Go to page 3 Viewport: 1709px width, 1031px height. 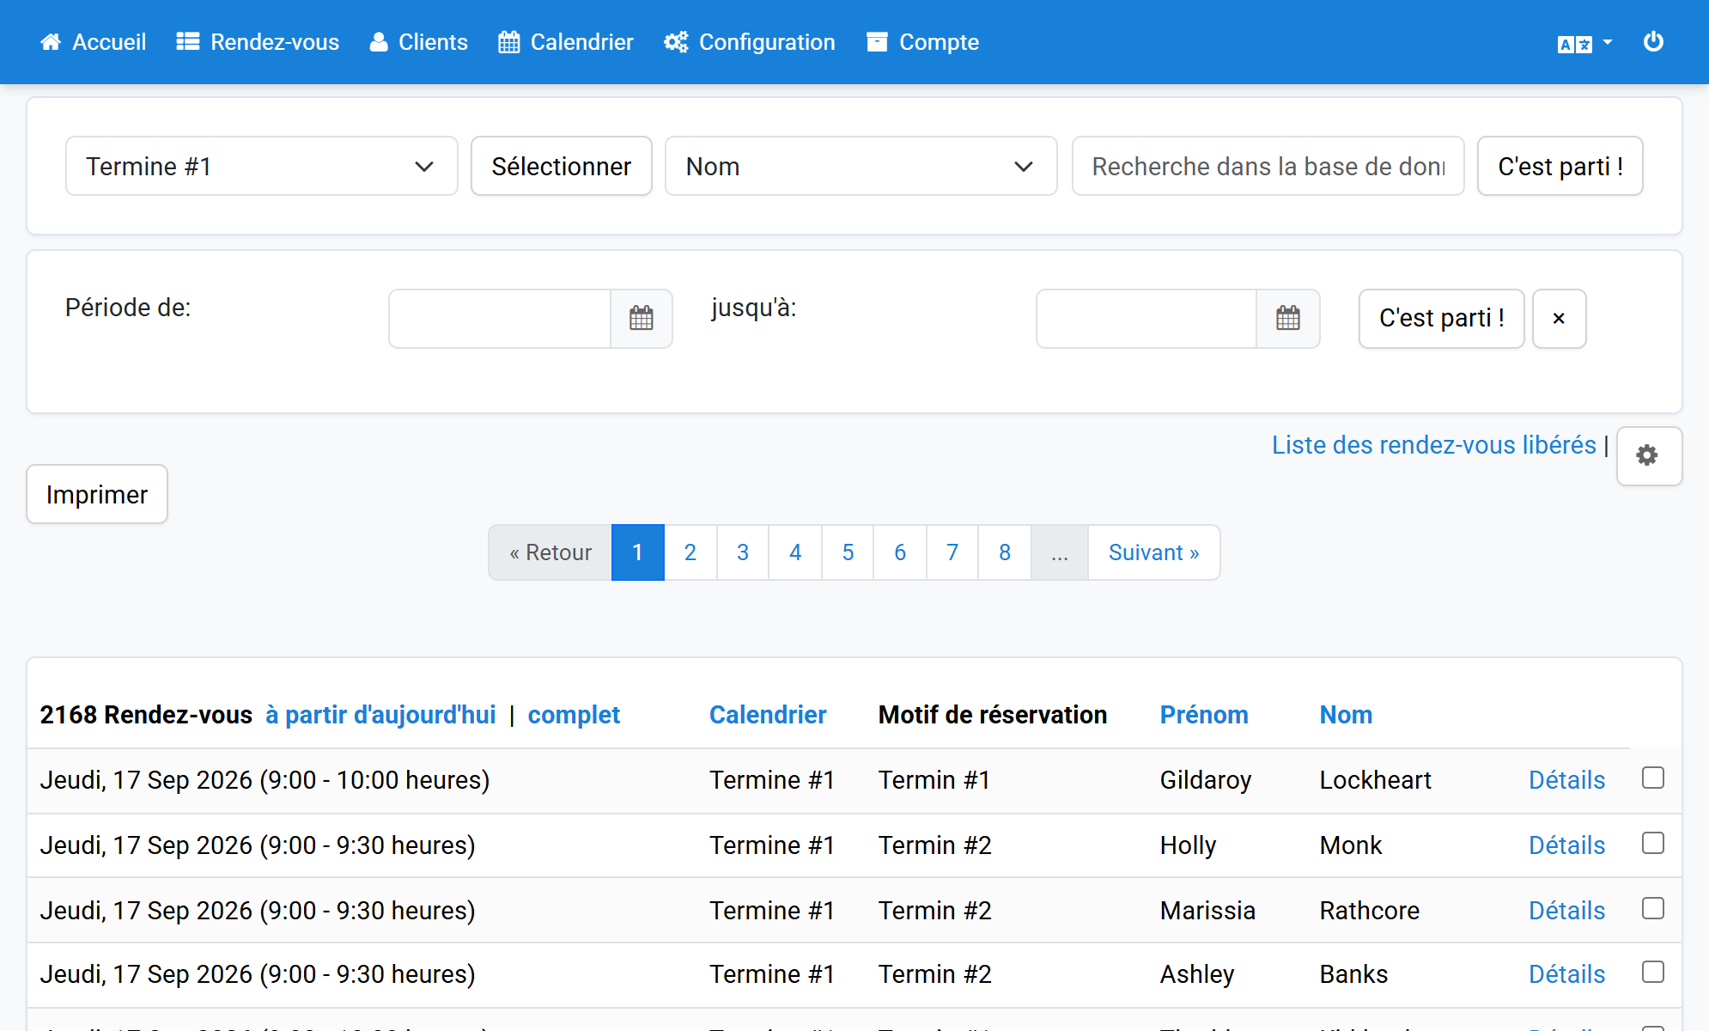click(x=743, y=552)
